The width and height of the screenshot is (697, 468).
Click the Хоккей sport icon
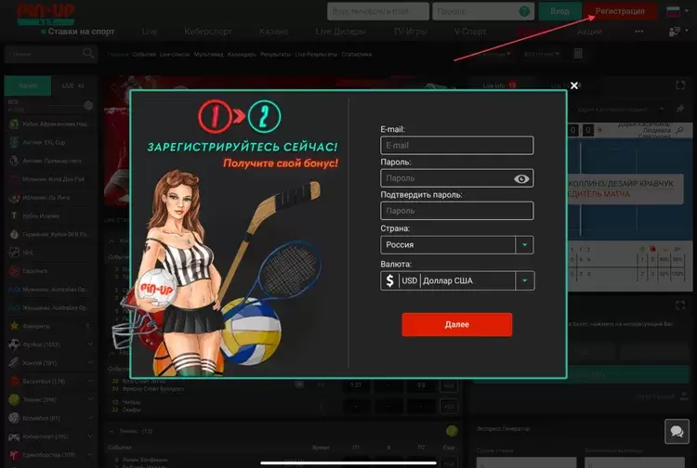14,363
